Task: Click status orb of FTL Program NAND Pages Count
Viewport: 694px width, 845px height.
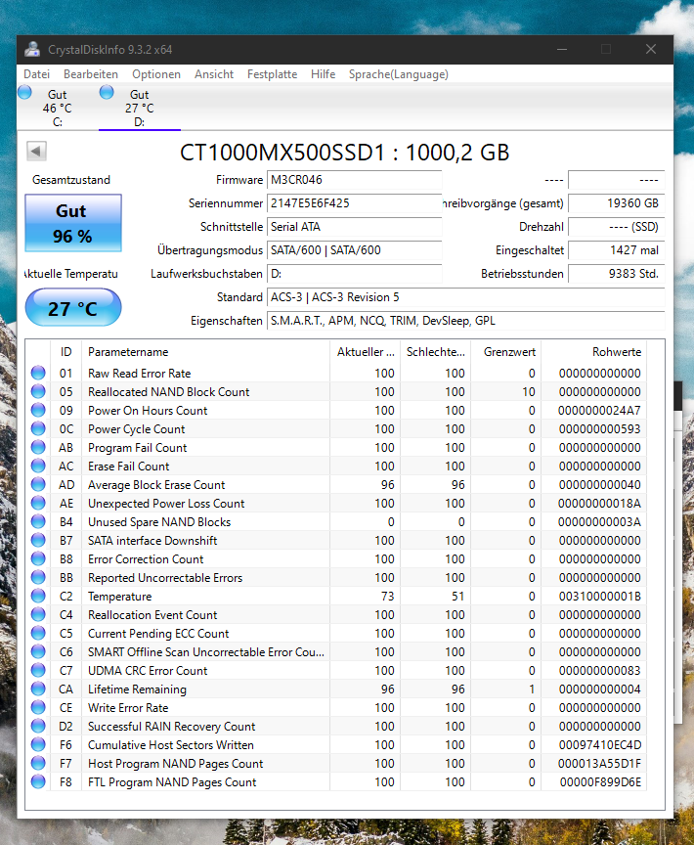Action: click(38, 782)
